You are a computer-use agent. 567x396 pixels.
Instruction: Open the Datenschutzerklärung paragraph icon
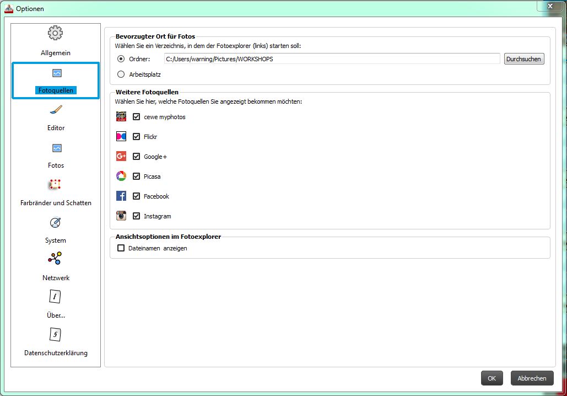56,335
